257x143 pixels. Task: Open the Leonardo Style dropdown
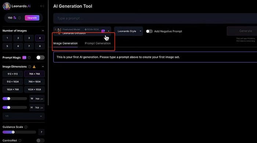(128, 31)
